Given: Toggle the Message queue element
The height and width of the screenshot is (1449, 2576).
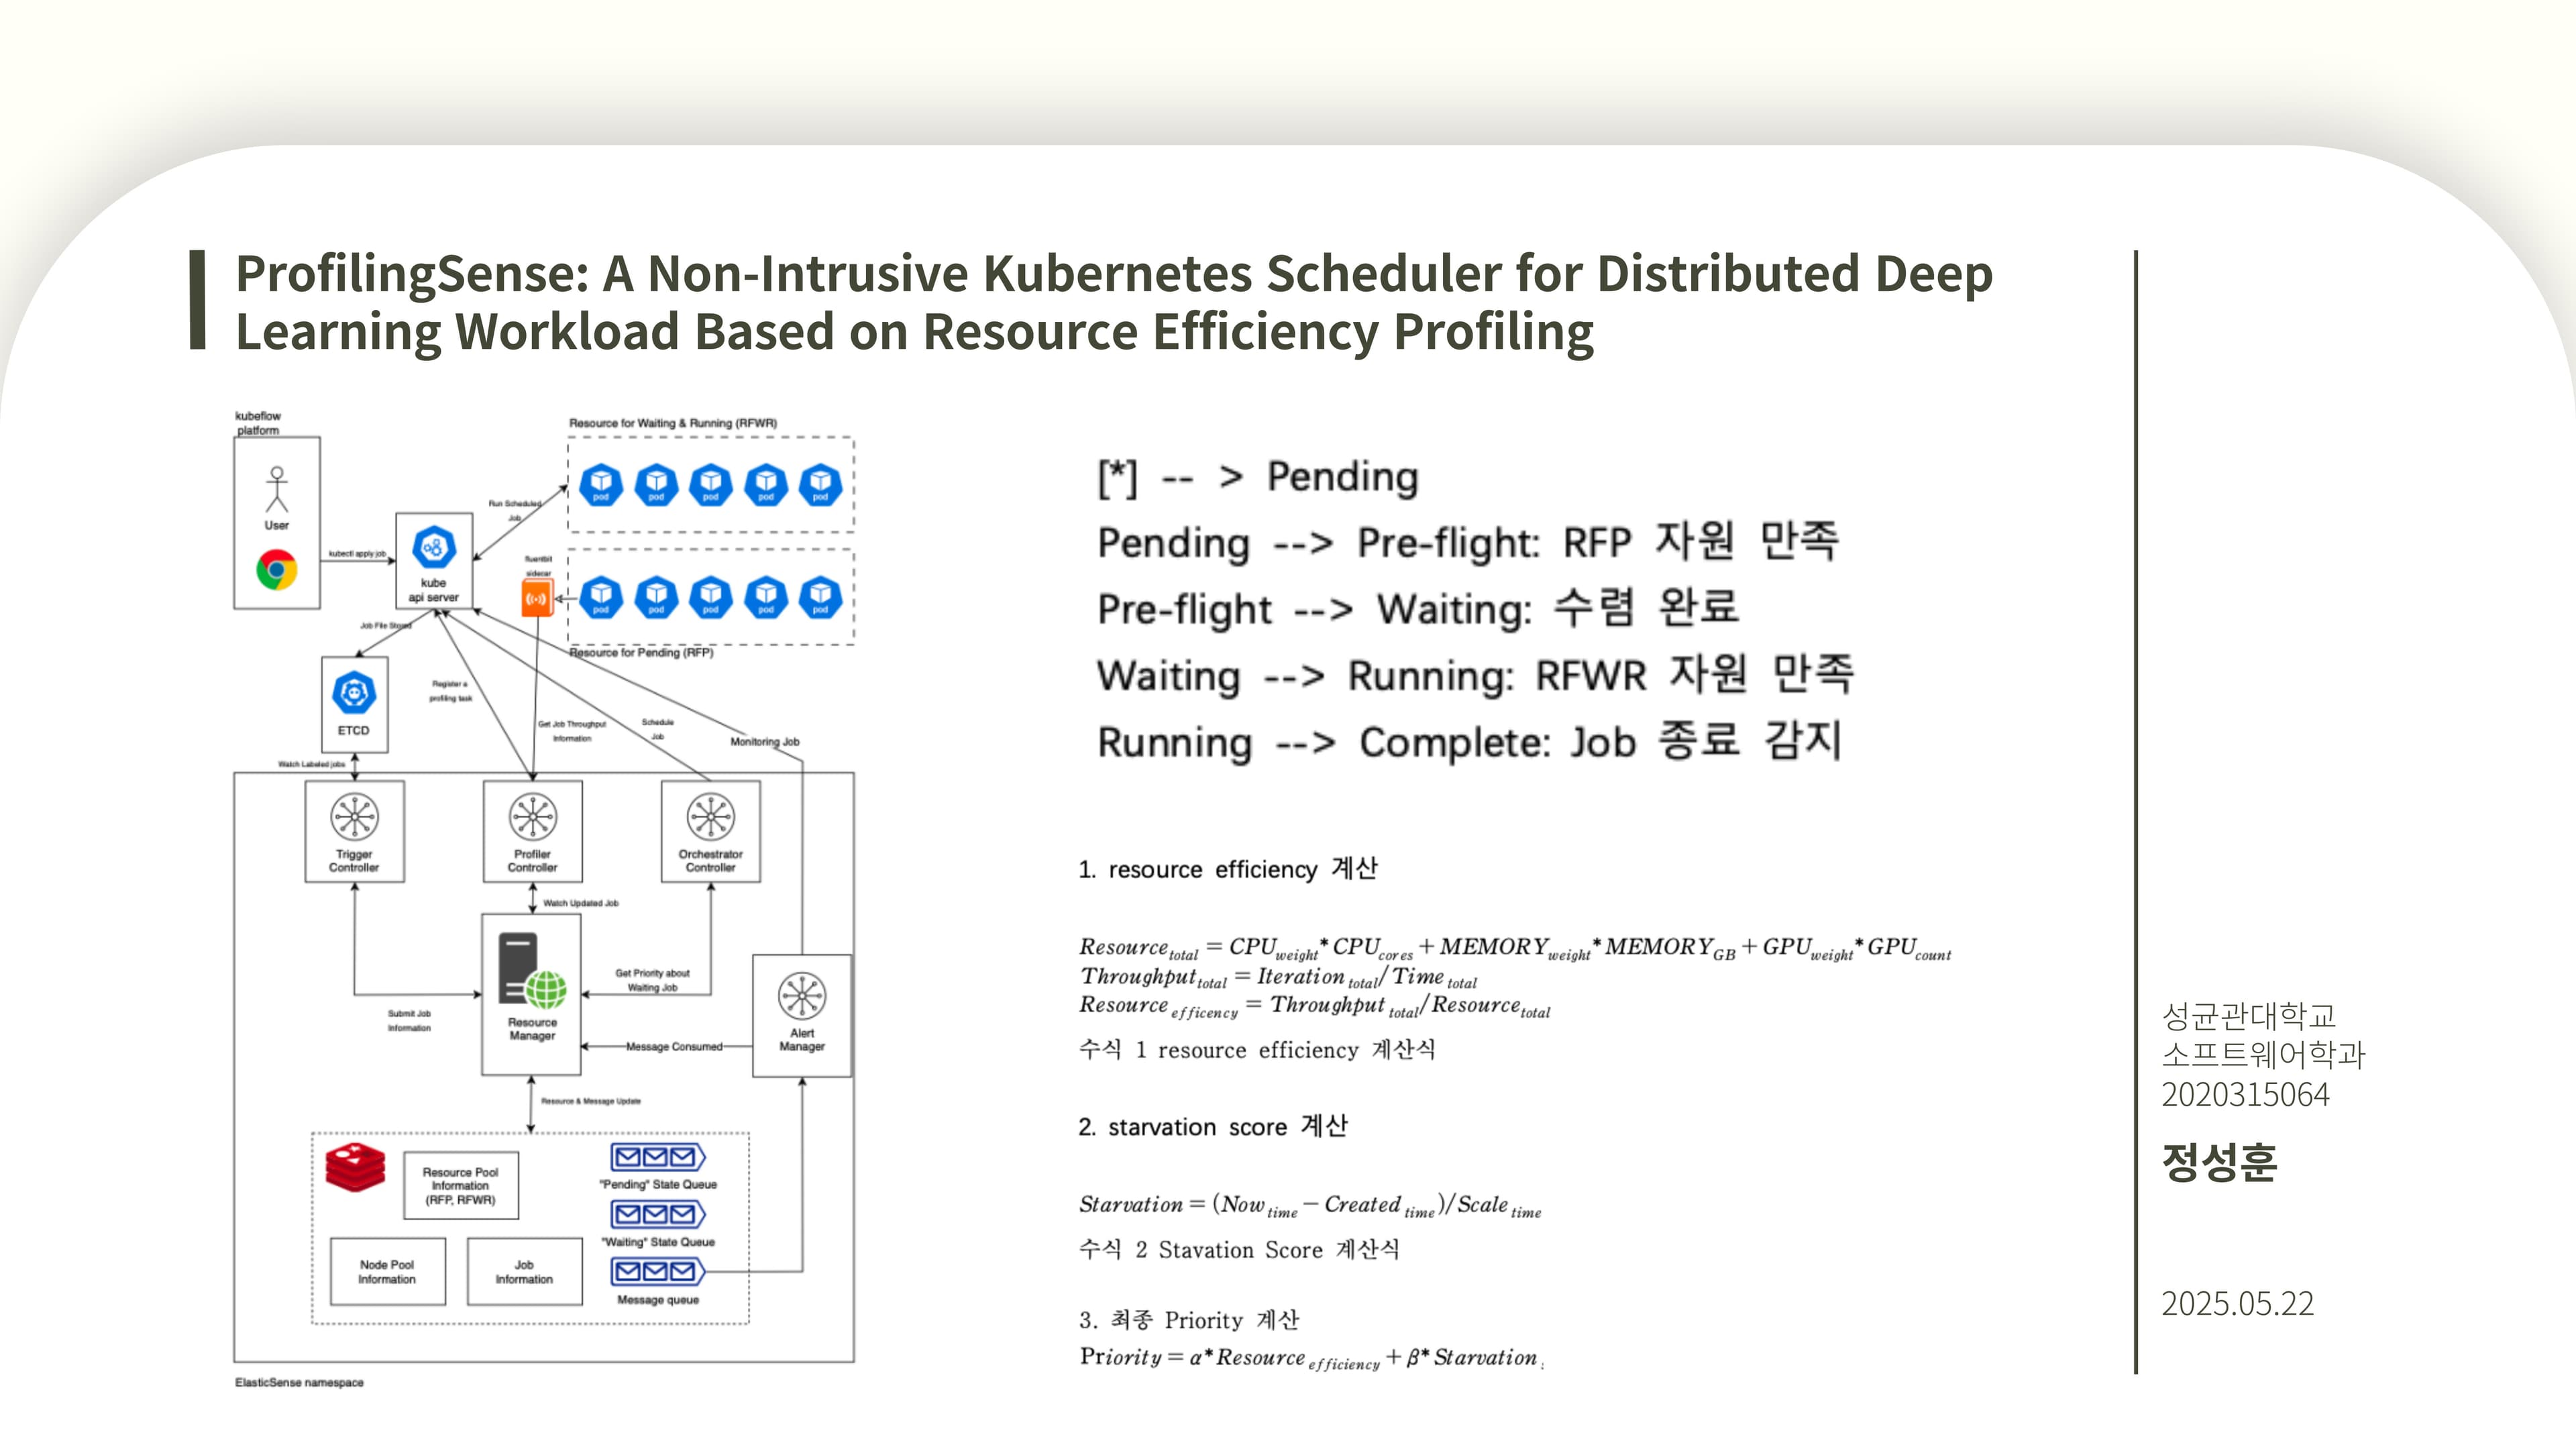Looking at the screenshot, I should point(656,1272).
